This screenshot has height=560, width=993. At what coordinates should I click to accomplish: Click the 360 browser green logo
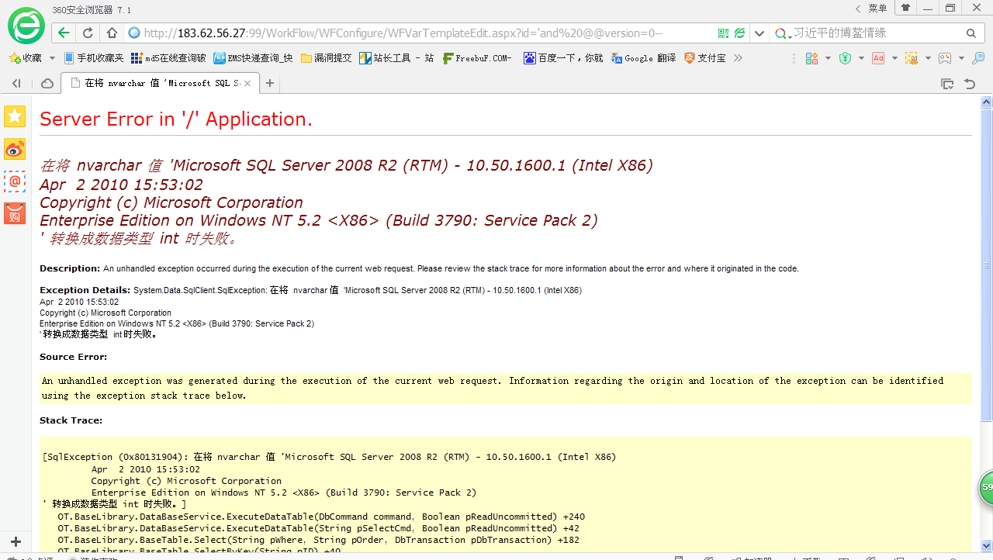click(x=26, y=26)
